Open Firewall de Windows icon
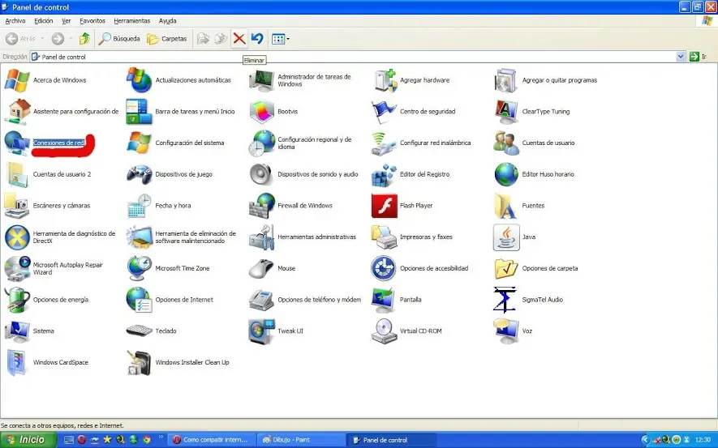This screenshot has height=448, width=718. point(261,206)
